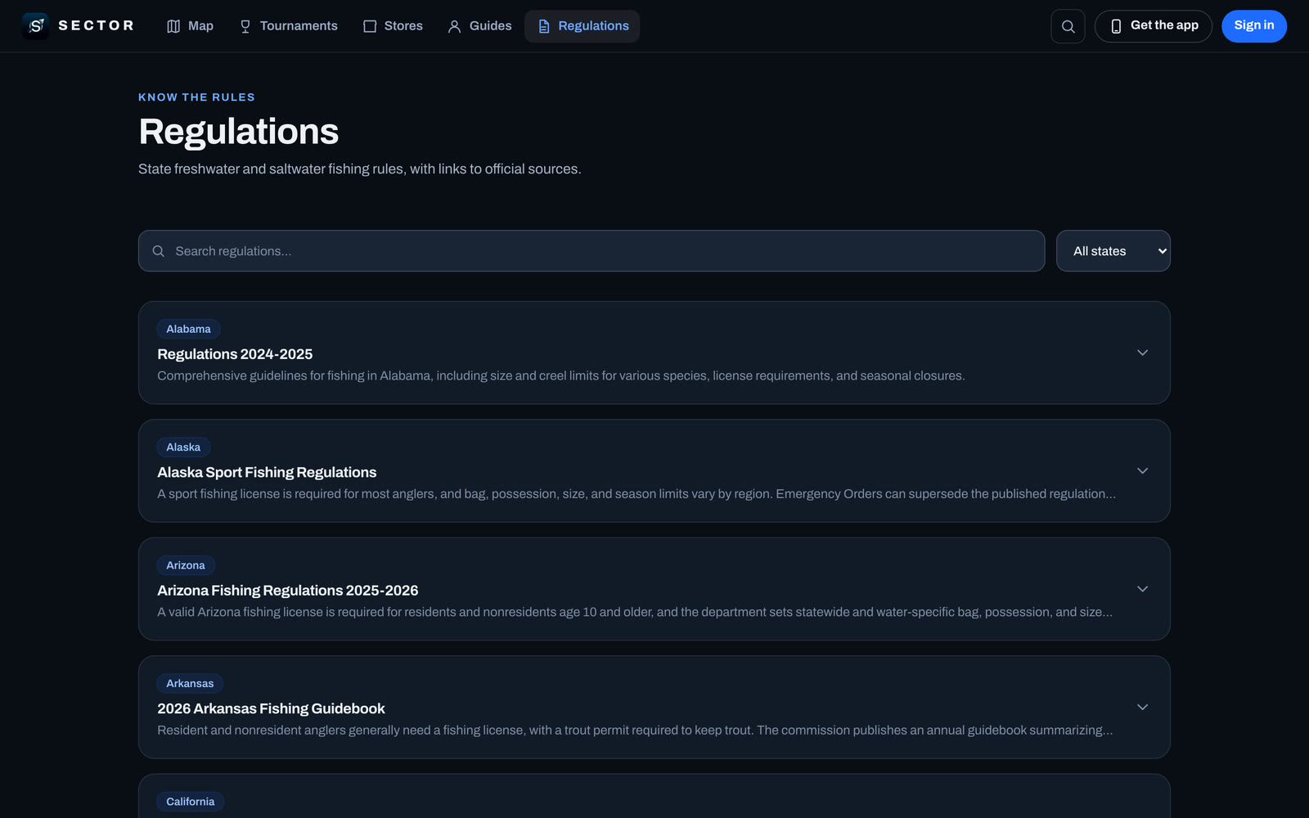Click the Alaska state tag
The image size is (1309, 818).
tap(183, 447)
